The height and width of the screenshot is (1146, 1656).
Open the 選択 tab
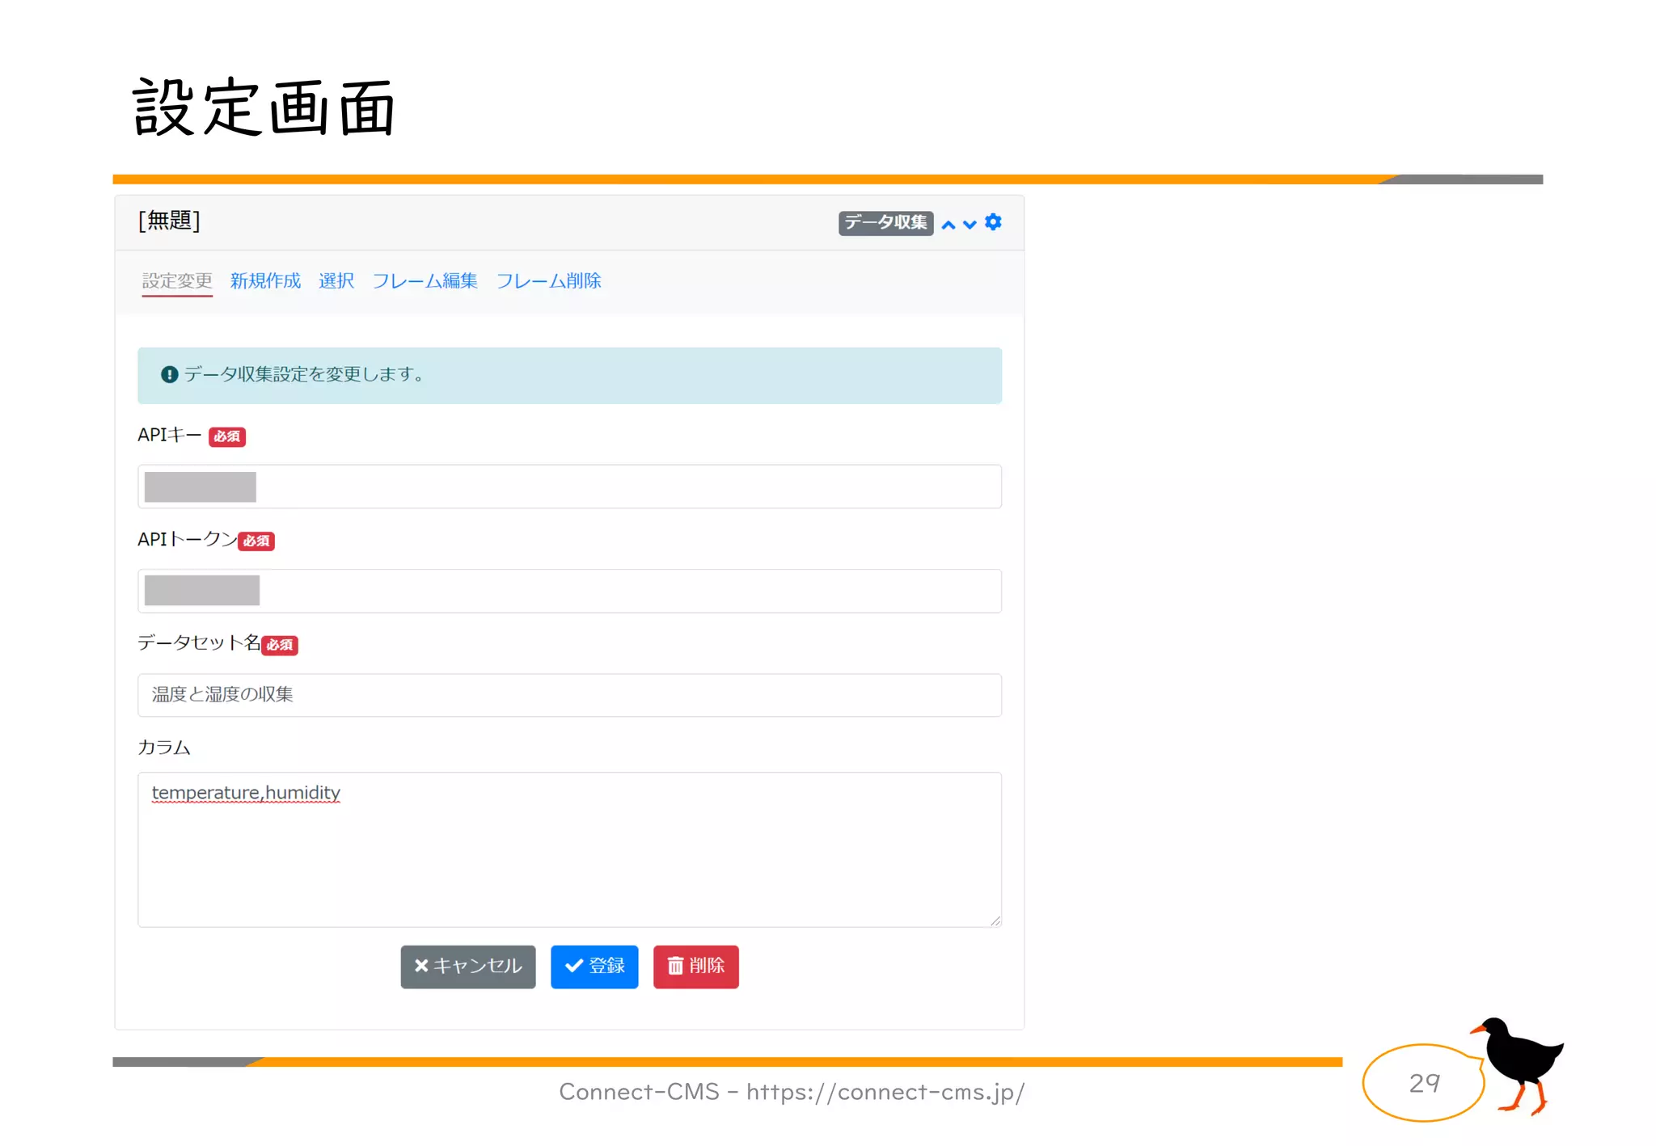[336, 280]
